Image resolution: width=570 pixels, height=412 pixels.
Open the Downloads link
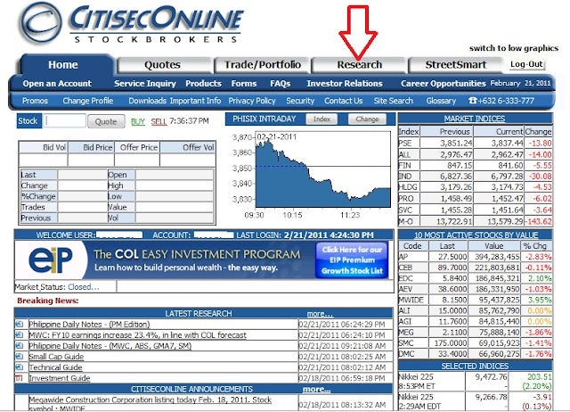click(x=147, y=101)
